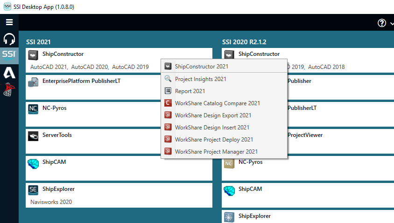Launch WorkShare Project Manager 2021
Screen dimensions: 394x223
point(224,152)
